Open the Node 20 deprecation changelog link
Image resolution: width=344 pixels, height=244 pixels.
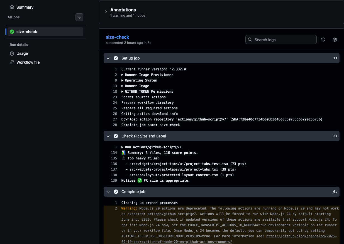301,236
